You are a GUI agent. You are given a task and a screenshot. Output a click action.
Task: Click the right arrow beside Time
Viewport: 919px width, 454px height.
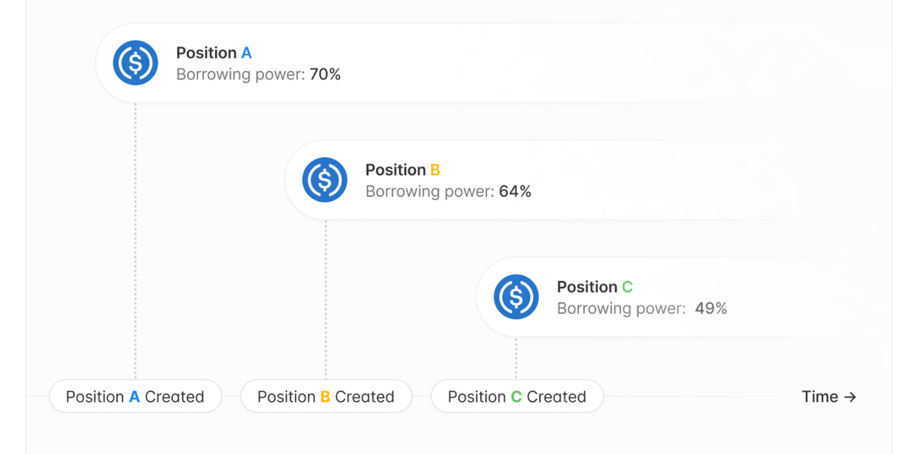coord(850,397)
